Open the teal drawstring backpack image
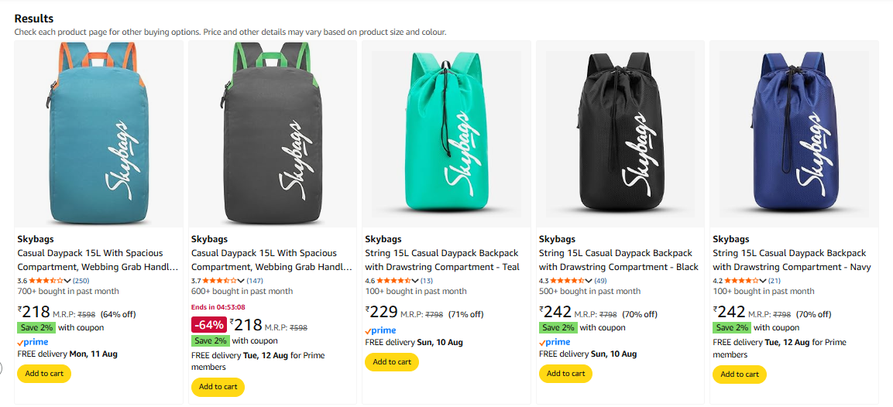The height and width of the screenshot is (407, 893). coord(446,134)
